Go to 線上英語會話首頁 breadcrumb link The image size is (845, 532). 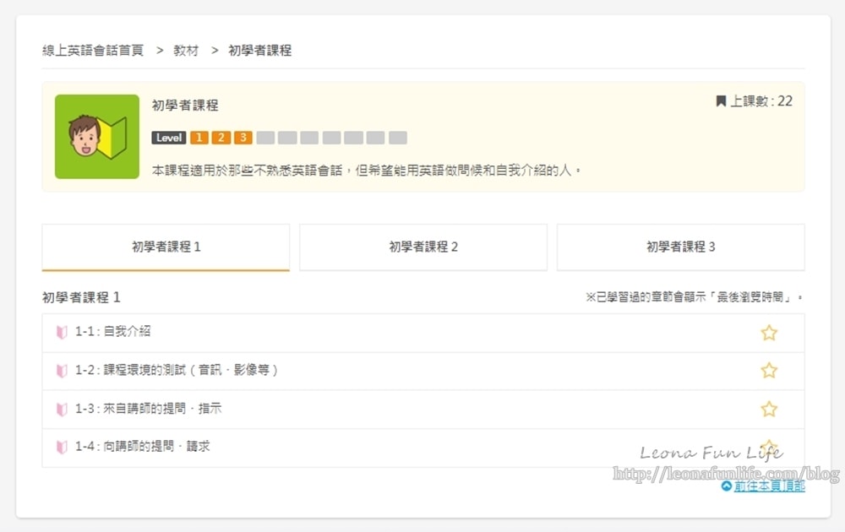tap(93, 51)
